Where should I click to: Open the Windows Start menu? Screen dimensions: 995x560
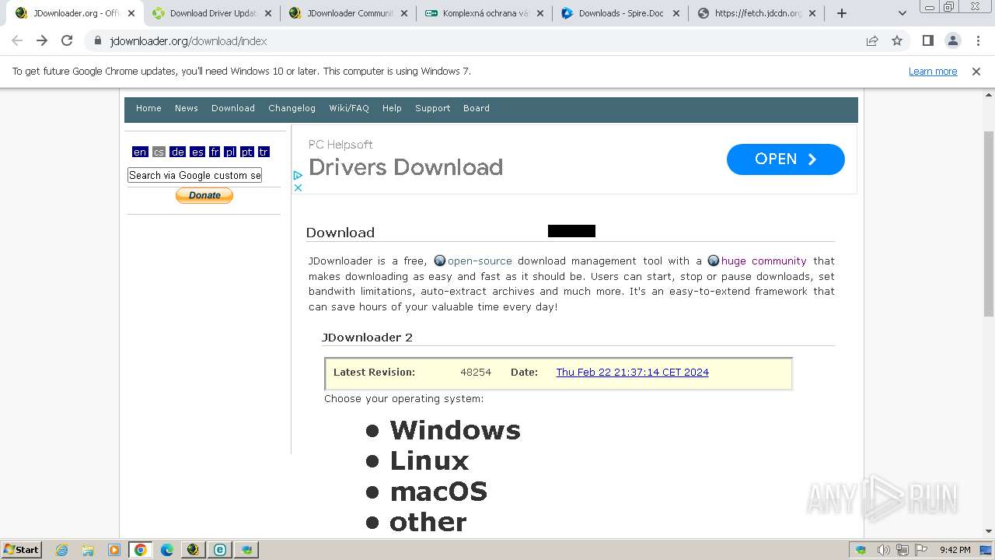[x=21, y=550]
